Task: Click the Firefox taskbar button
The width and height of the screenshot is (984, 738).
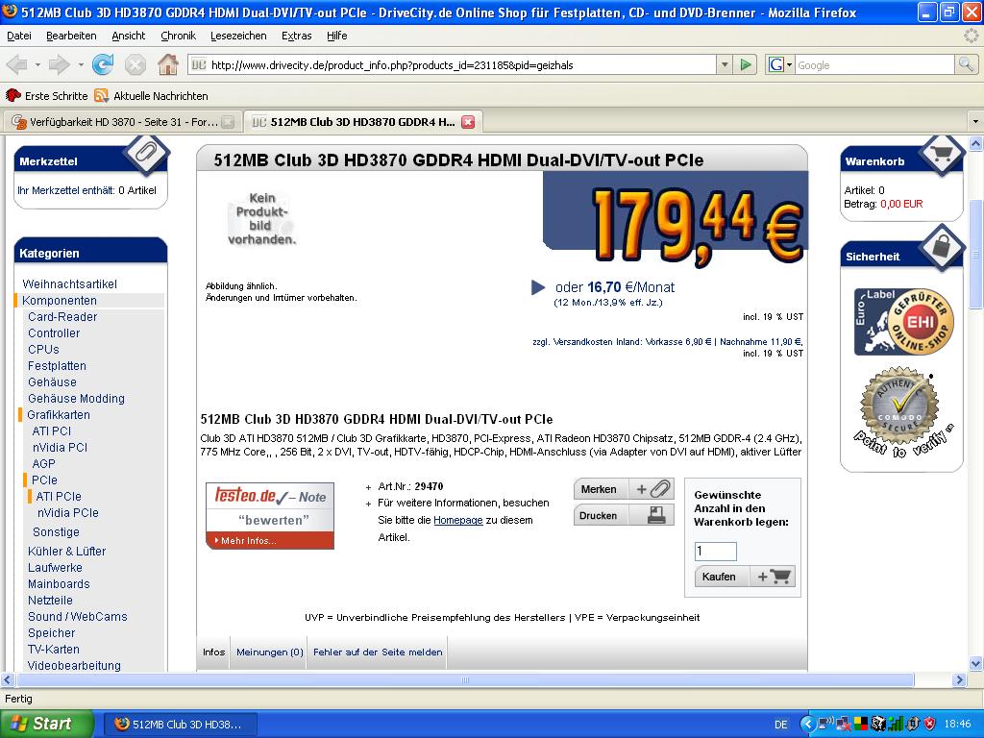Action: pyautogui.click(x=181, y=725)
